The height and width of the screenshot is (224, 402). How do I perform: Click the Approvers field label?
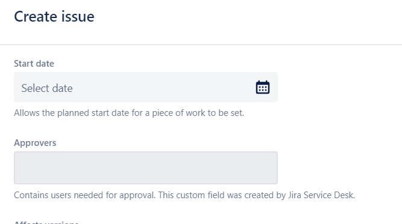tap(35, 143)
